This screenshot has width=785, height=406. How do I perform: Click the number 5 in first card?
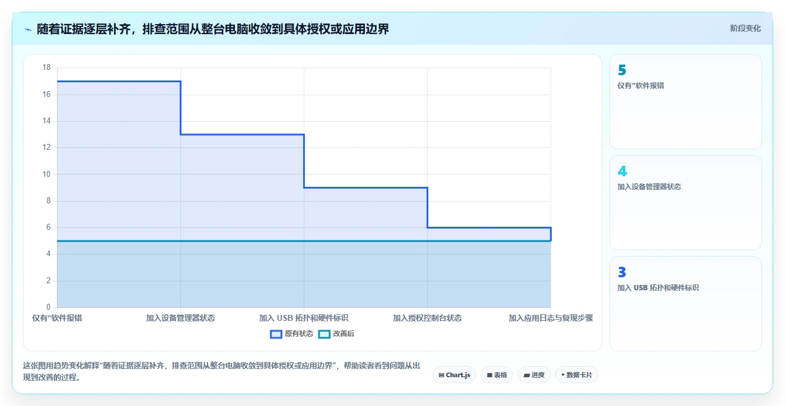622,71
